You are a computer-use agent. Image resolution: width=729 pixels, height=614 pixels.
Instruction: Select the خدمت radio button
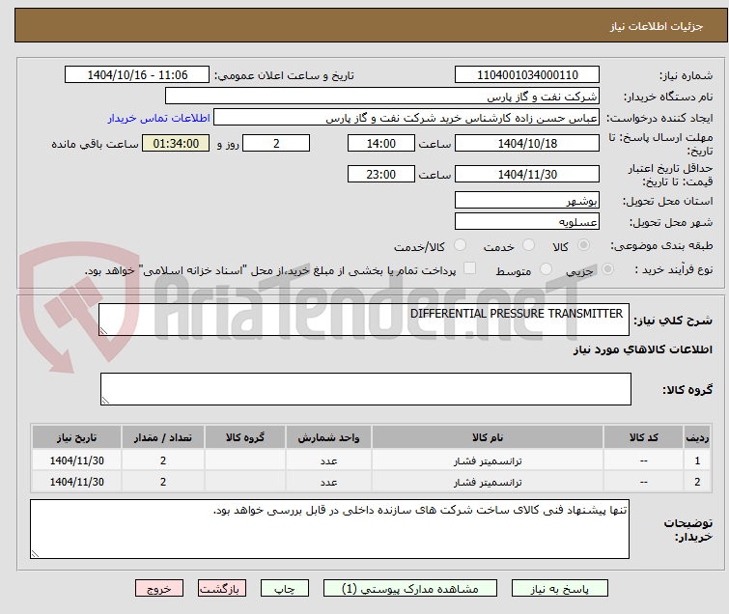point(528,245)
